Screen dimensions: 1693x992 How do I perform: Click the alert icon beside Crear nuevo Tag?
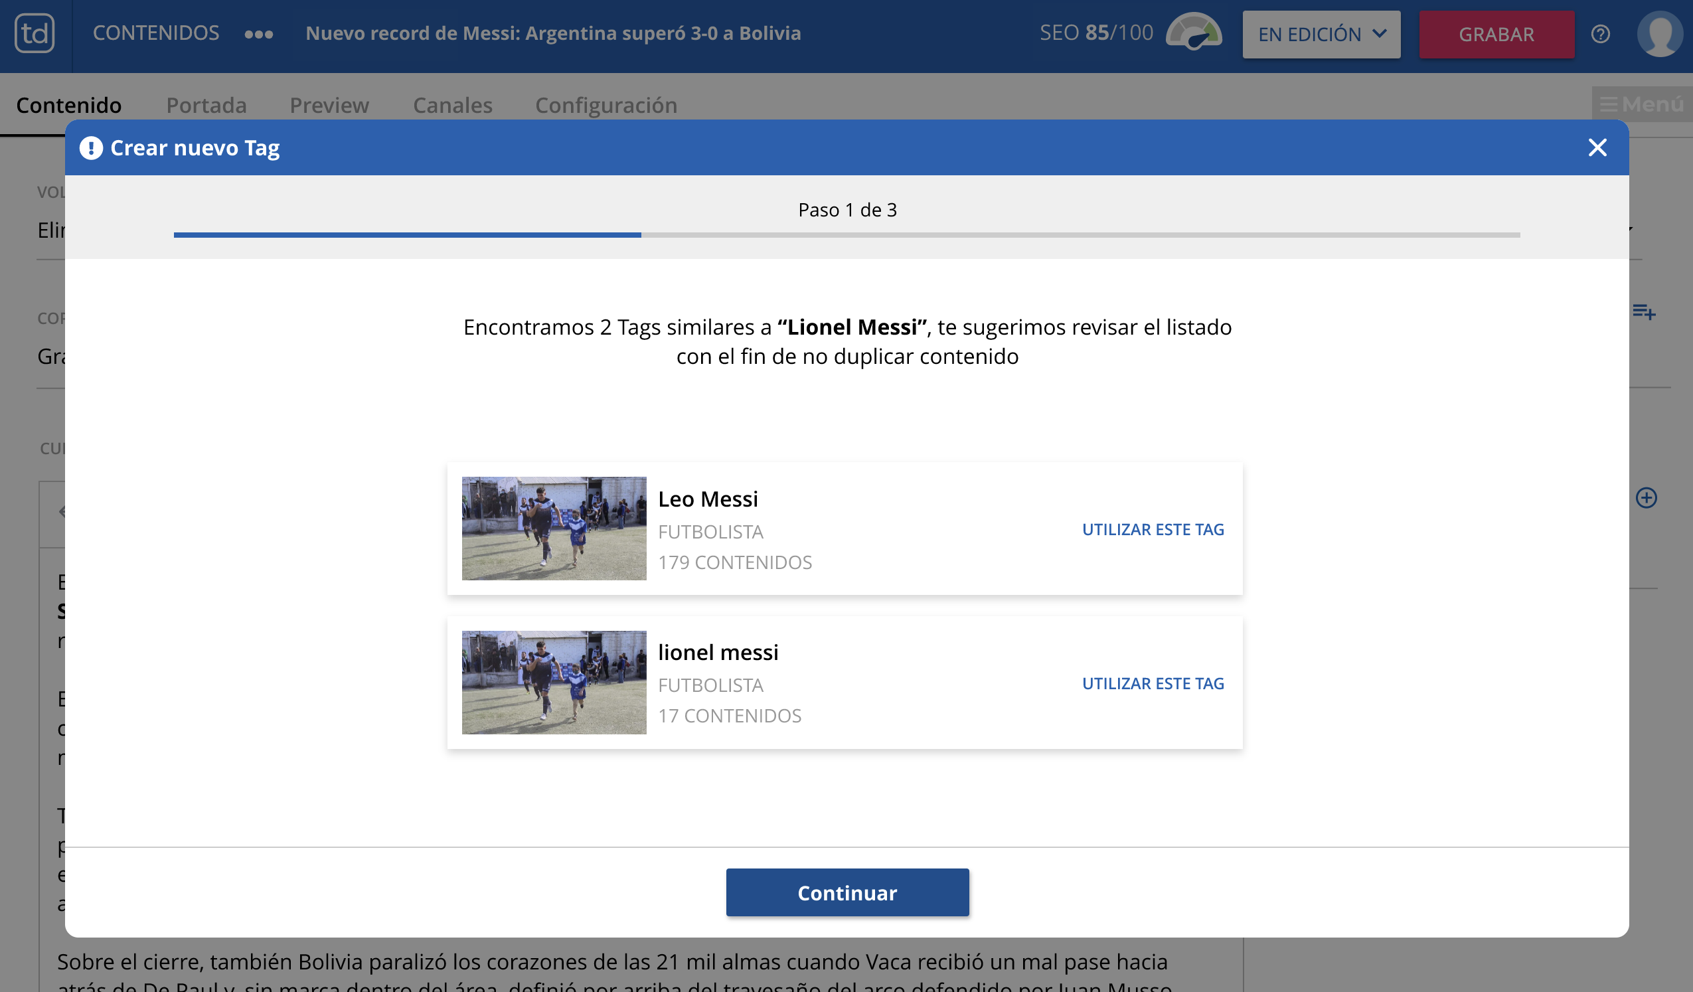pyautogui.click(x=92, y=148)
